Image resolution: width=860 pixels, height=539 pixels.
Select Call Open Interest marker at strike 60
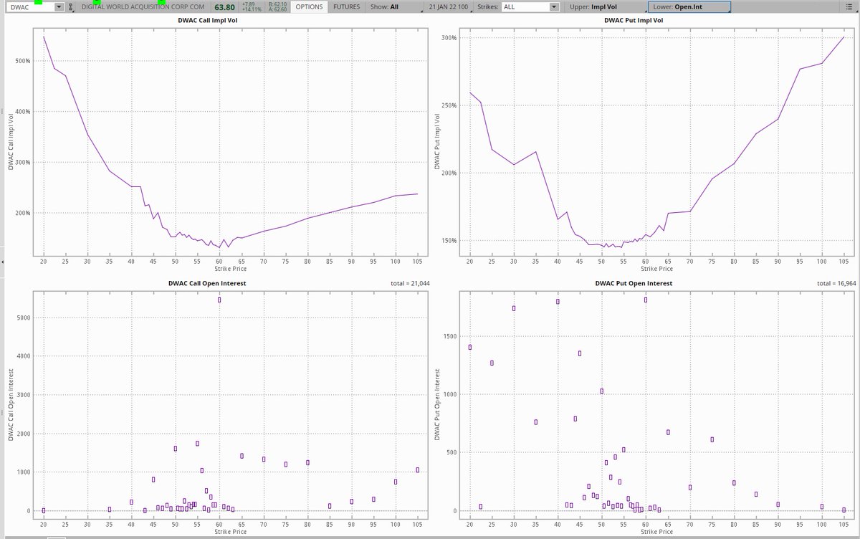pyautogui.click(x=219, y=300)
